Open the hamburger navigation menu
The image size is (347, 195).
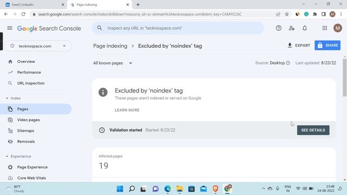10,28
